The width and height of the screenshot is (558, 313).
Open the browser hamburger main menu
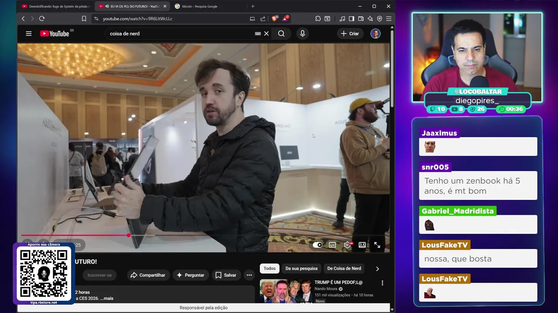[388, 19]
